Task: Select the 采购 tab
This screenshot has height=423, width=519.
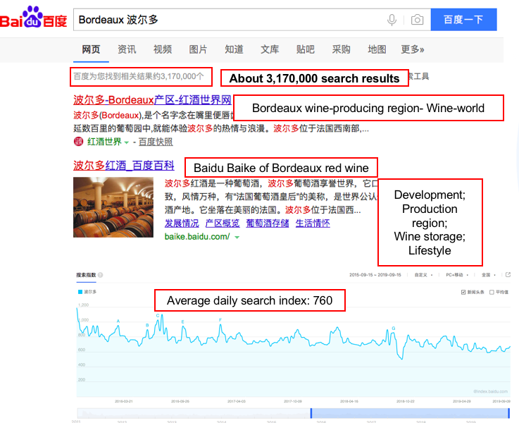Action: click(341, 49)
